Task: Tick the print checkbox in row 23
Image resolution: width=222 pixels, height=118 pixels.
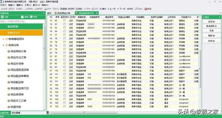Action: click(64, 56)
